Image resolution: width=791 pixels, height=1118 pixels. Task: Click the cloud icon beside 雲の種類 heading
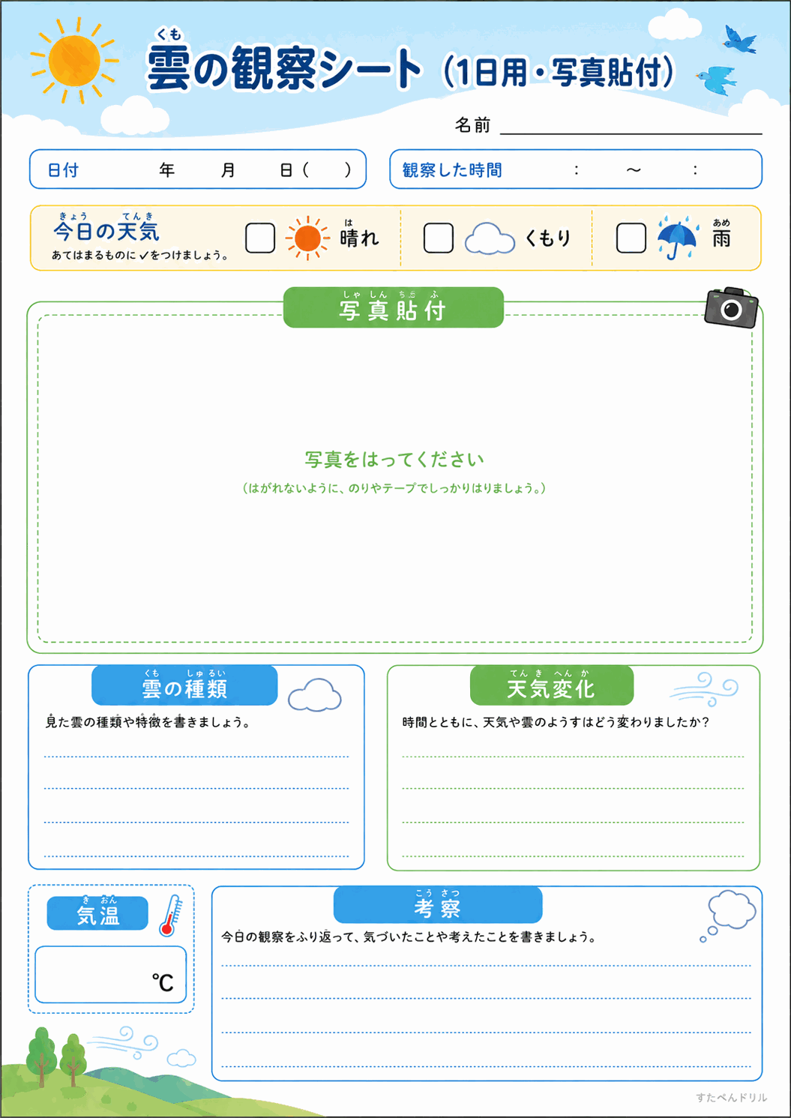315,695
